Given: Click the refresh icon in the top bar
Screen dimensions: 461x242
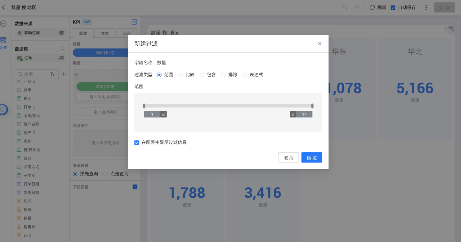Looking at the screenshot, I should (x=372, y=8).
